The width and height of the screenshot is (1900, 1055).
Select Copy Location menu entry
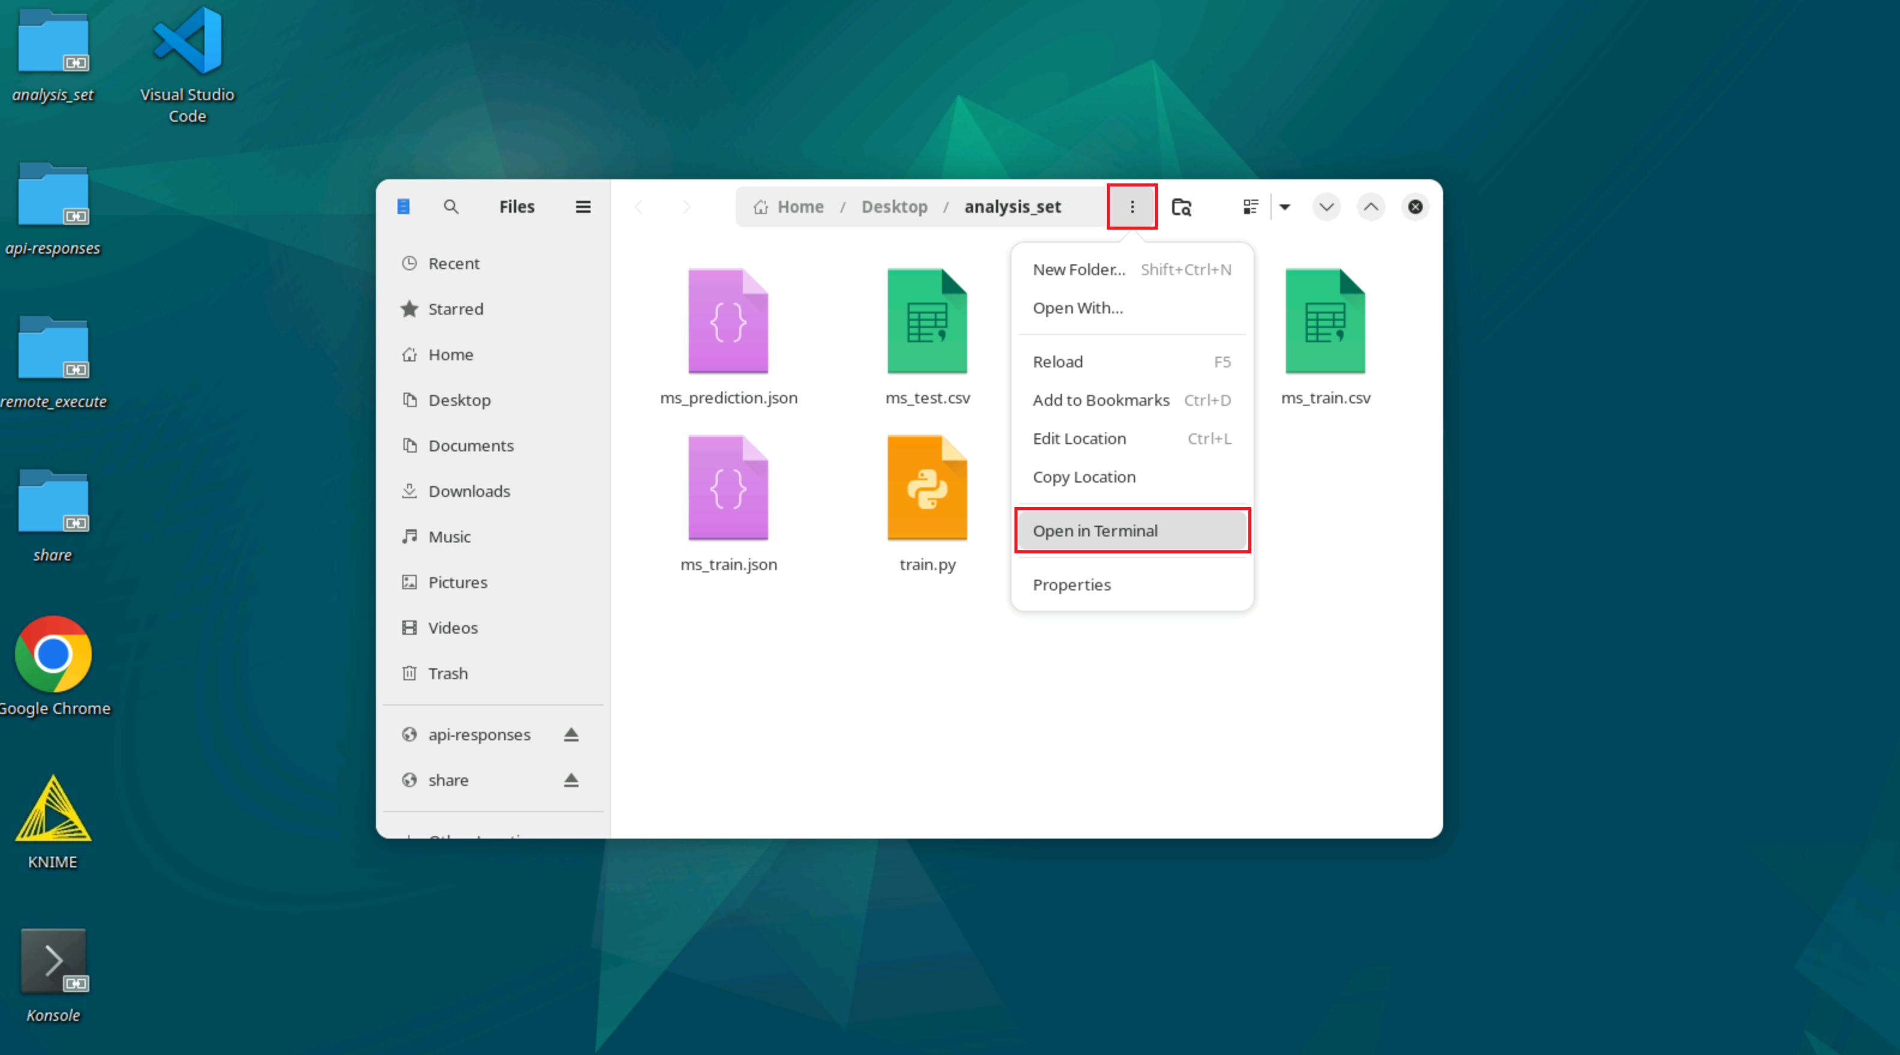1083,477
